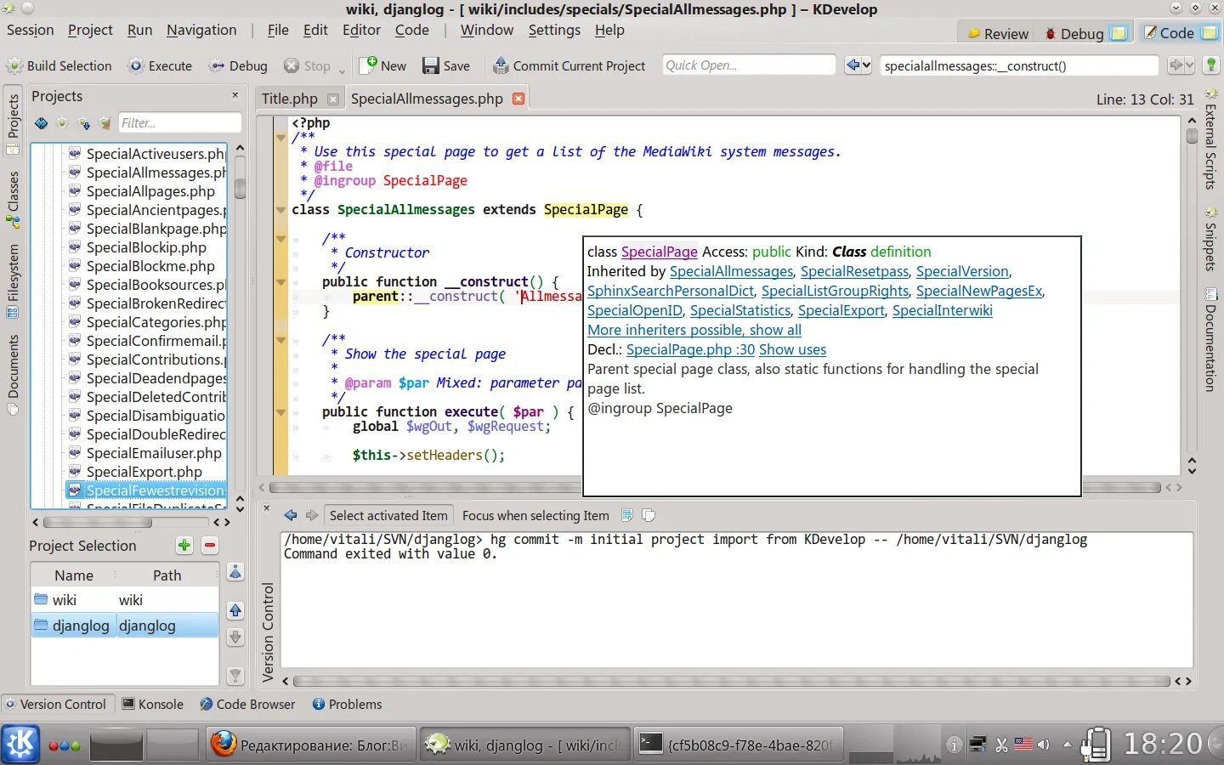Follow the SpecialResetpass link in tooltip
Image resolution: width=1224 pixels, height=765 pixels.
click(x=854, y=271)
